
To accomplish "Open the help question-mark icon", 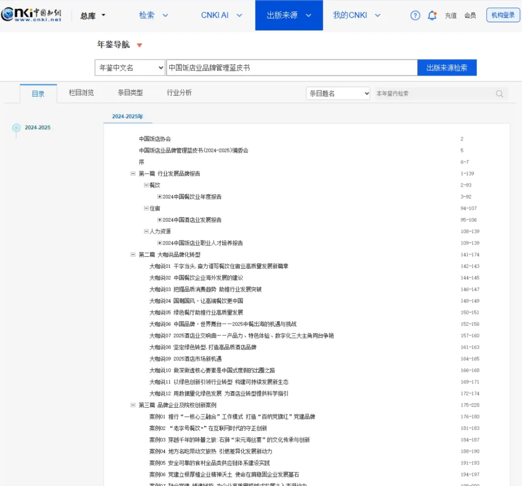I will tap(415, 15).
